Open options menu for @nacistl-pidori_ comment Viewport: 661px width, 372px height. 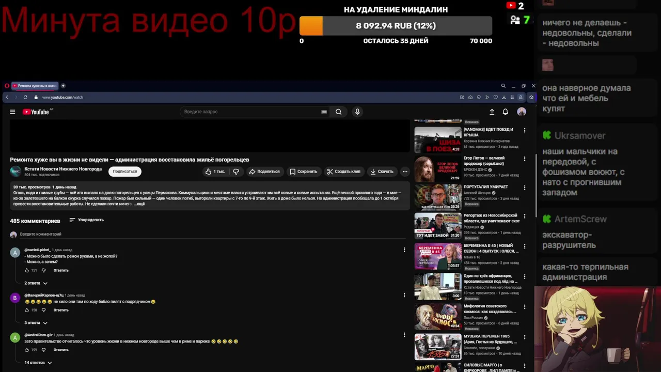click(404, 250)
